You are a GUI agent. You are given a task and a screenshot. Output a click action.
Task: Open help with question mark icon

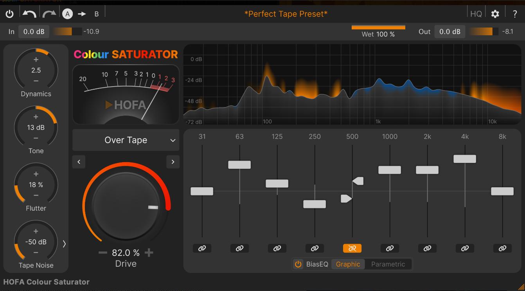click(515, 14)
